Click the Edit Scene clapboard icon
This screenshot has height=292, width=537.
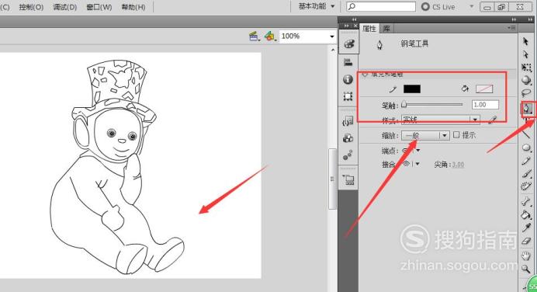(x=254, y=36)
